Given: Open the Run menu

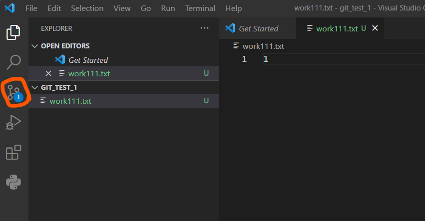Looking at the screenshot, I should [168, 8].
